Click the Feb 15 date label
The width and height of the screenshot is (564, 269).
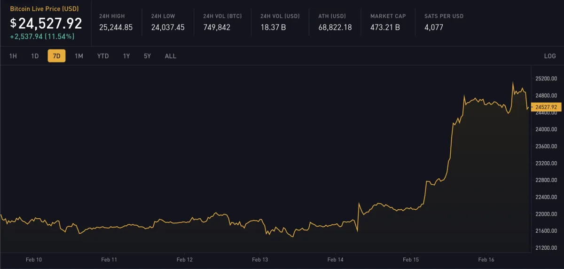(x=411, y=260)
